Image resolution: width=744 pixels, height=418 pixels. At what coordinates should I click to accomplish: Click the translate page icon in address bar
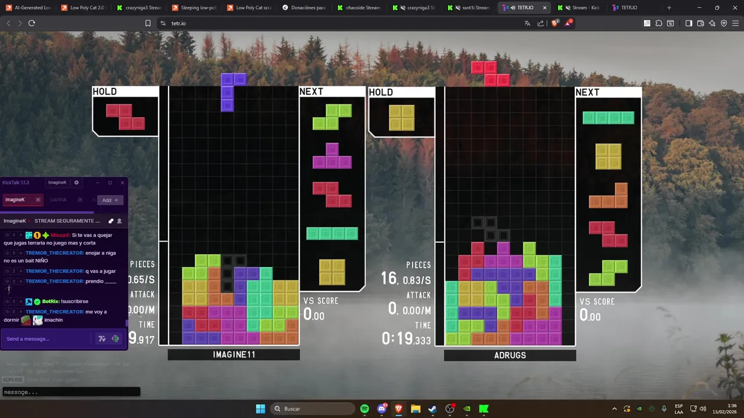click(x=527, y=23)
